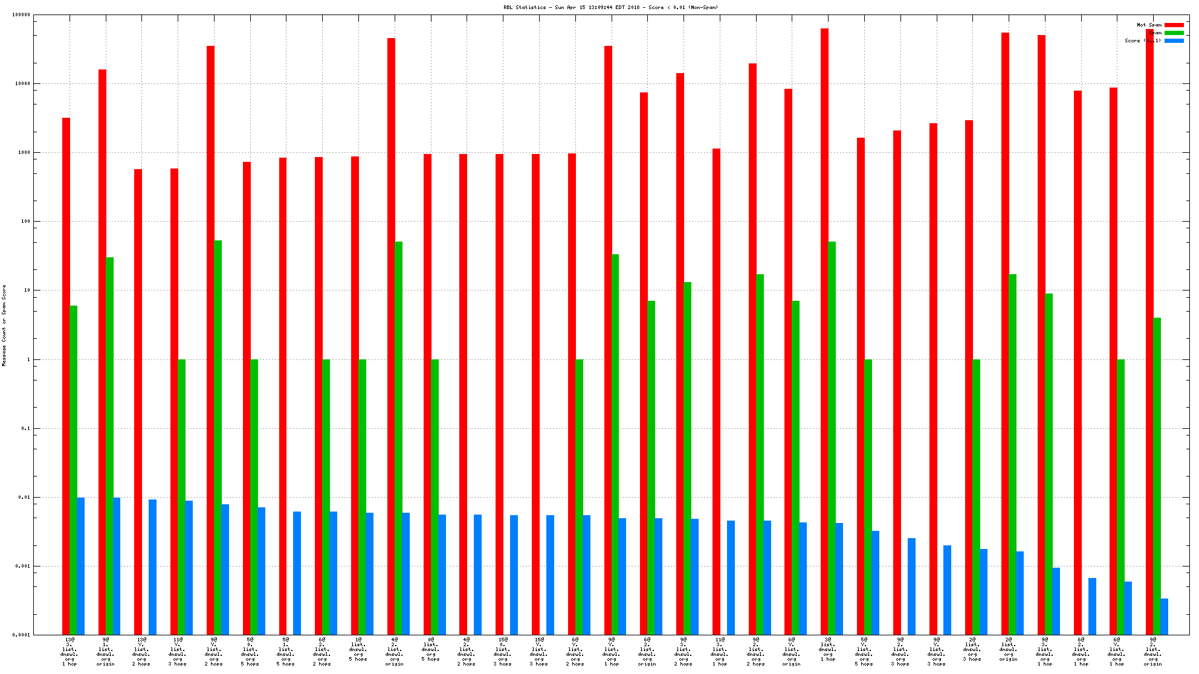
Task: Click the 11@Y.list.dnswl.org 3 hops x-axis label
Action: point(178,651)
